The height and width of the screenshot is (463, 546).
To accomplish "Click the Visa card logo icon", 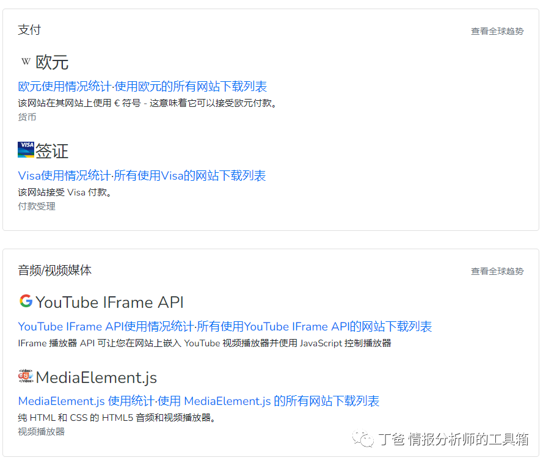I will click(x=26, y=150).
